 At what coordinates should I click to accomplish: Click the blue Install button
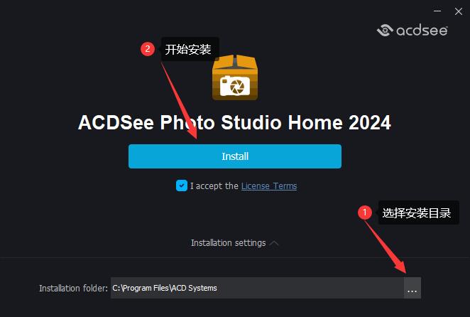(235, 156)
